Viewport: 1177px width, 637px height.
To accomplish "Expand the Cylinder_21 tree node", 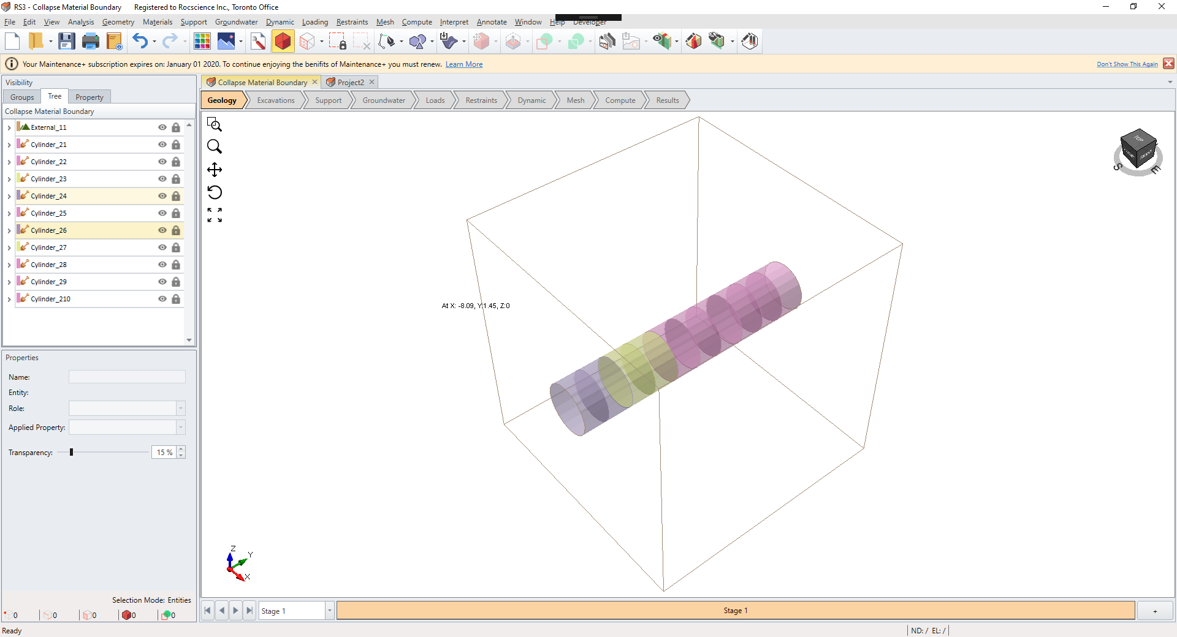I will [x=9, y=145].
